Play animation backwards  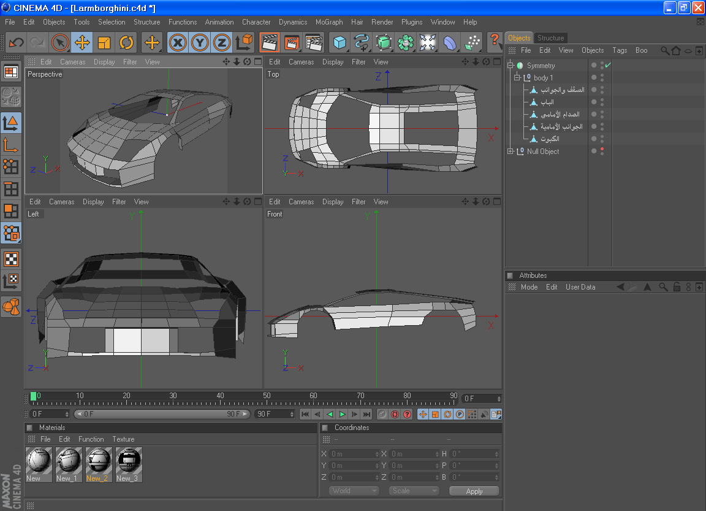click(x=330, y=414)
